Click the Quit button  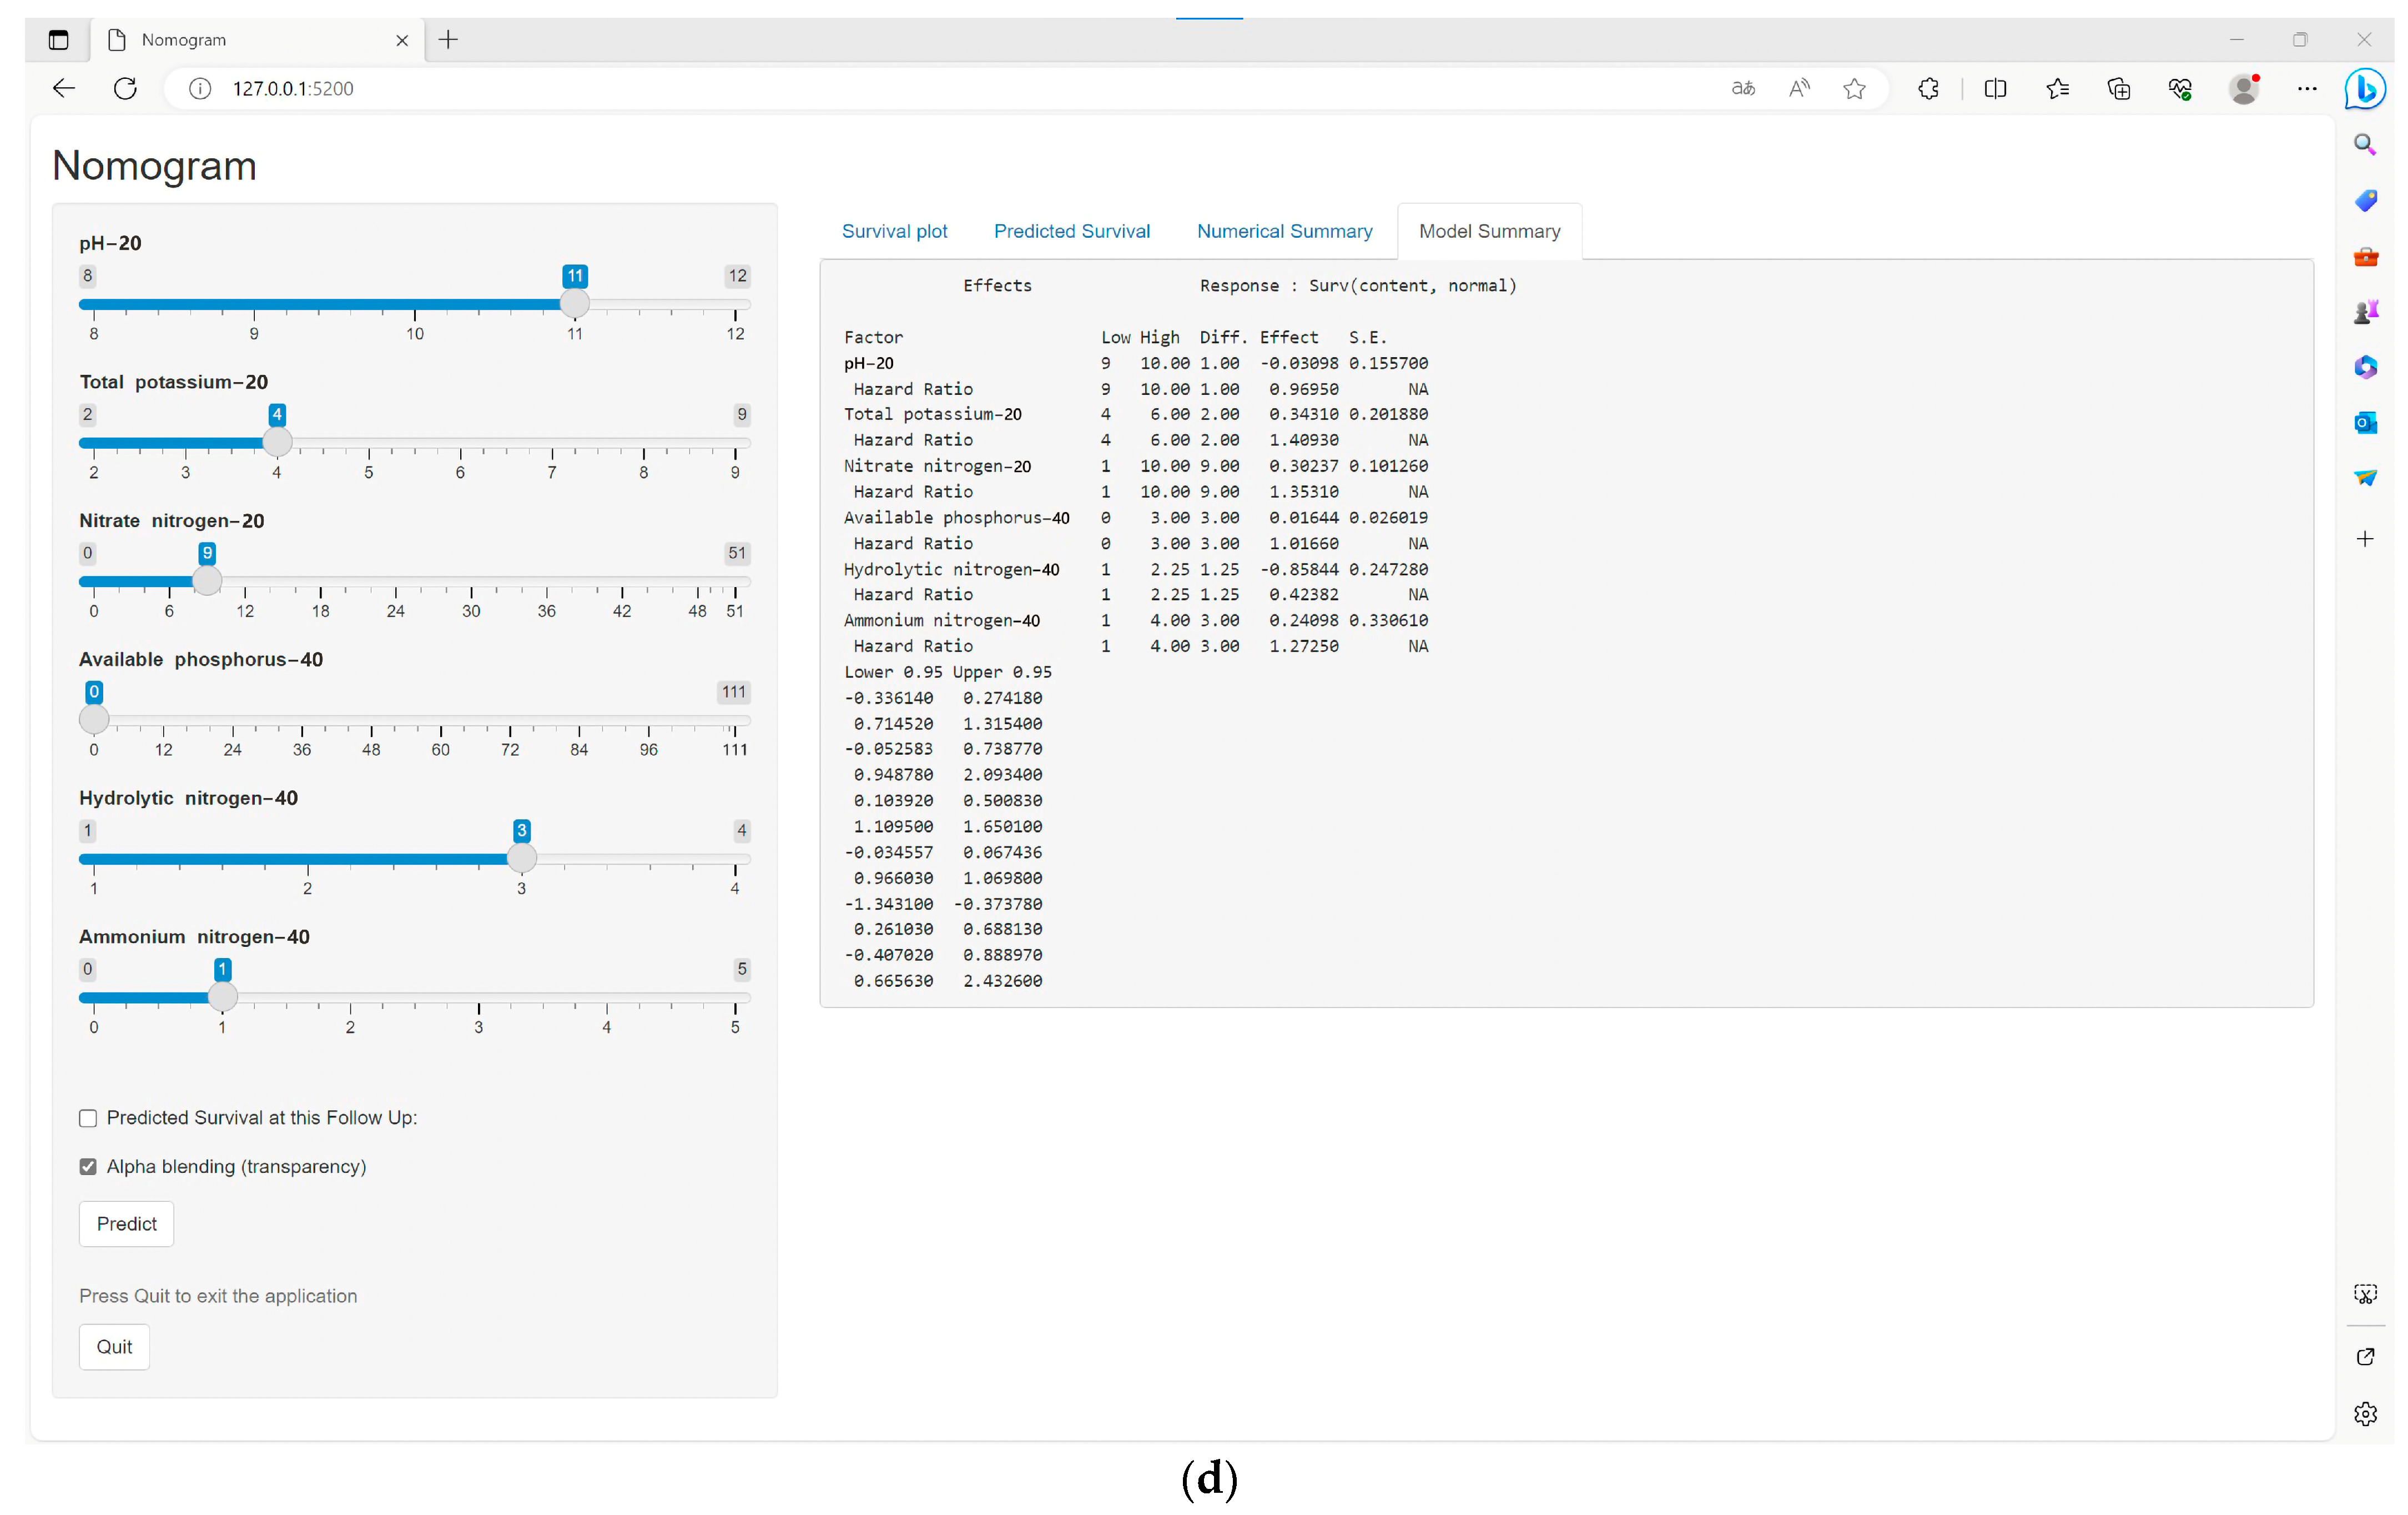[114, 1347]
